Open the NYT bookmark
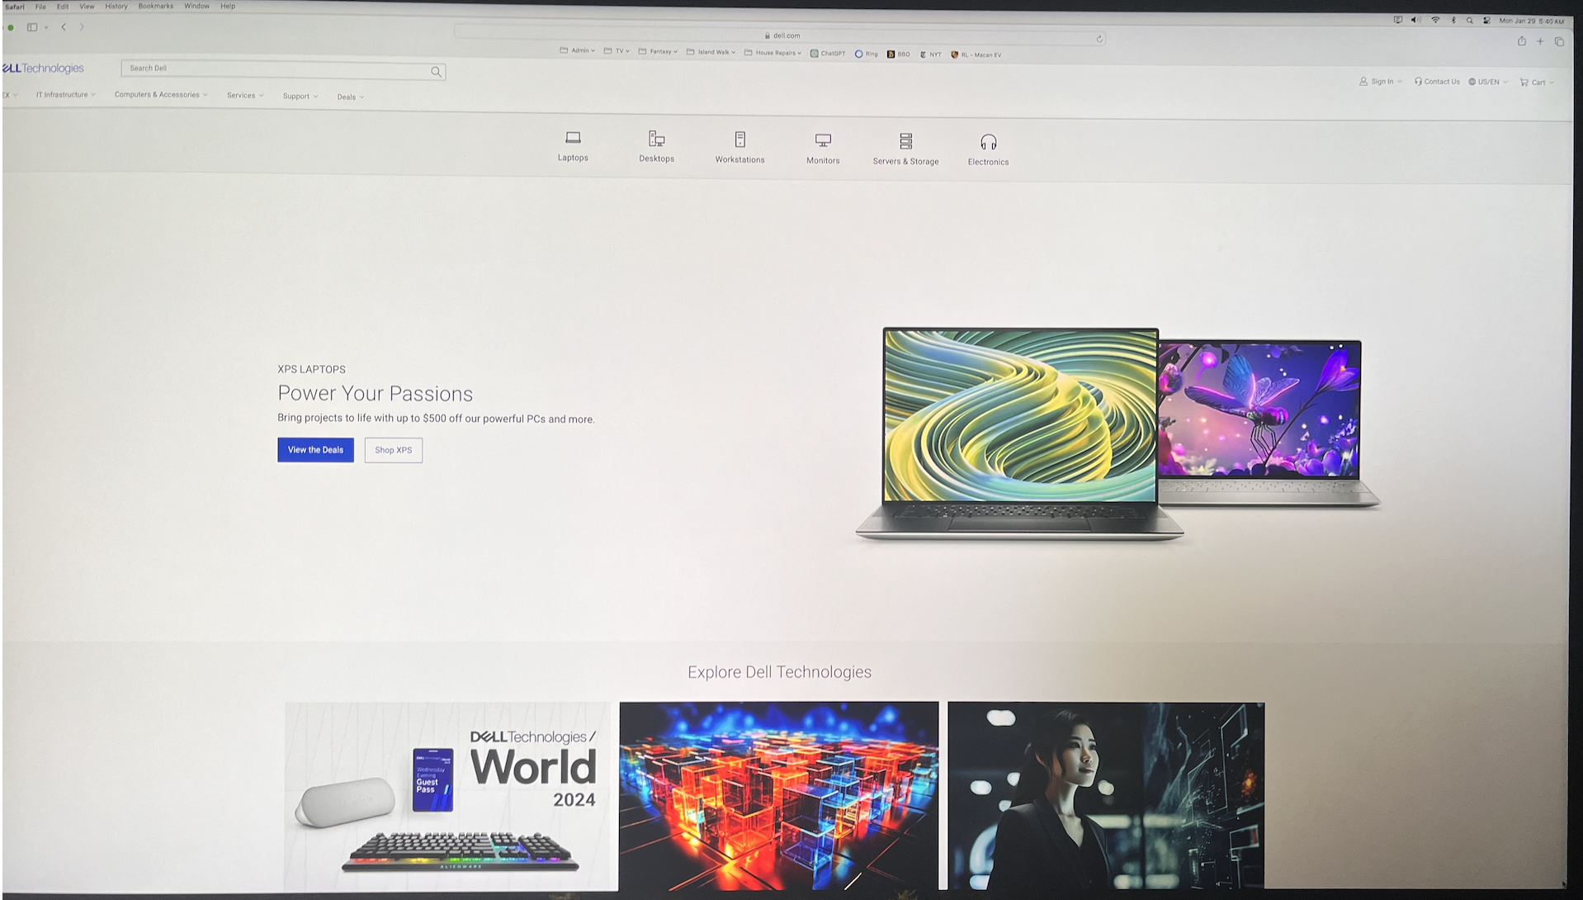 930,54
